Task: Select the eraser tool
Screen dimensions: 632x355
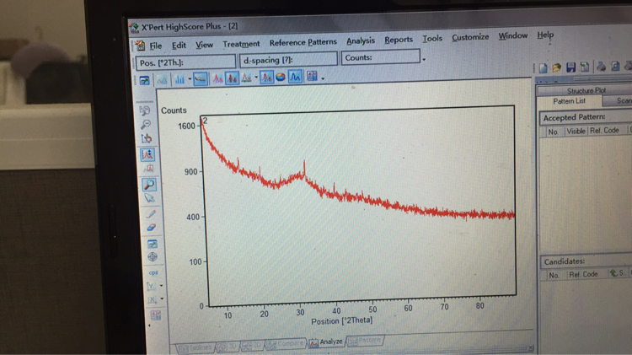Action: 151,228
